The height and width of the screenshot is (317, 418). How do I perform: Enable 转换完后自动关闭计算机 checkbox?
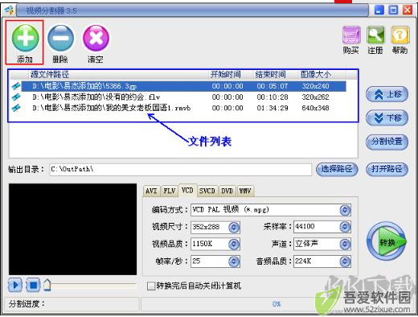151,286
